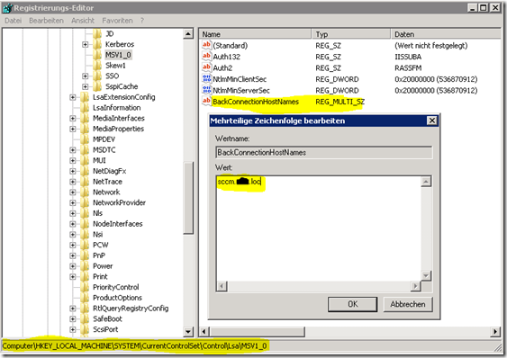Click the tree pane scroll-up arrow
Viewport: 507px width, 358px height.
[188, 34]
